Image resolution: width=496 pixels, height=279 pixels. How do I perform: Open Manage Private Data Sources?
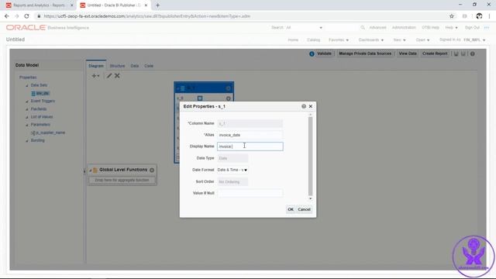[x=365, y=53]
